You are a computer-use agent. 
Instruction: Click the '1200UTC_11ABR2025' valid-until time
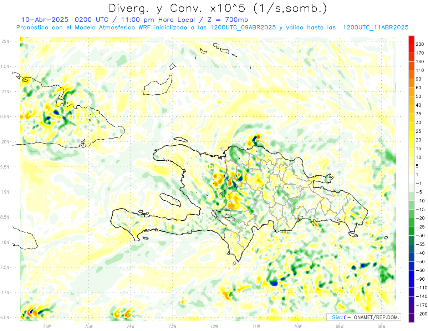click(x=376, y=27)
